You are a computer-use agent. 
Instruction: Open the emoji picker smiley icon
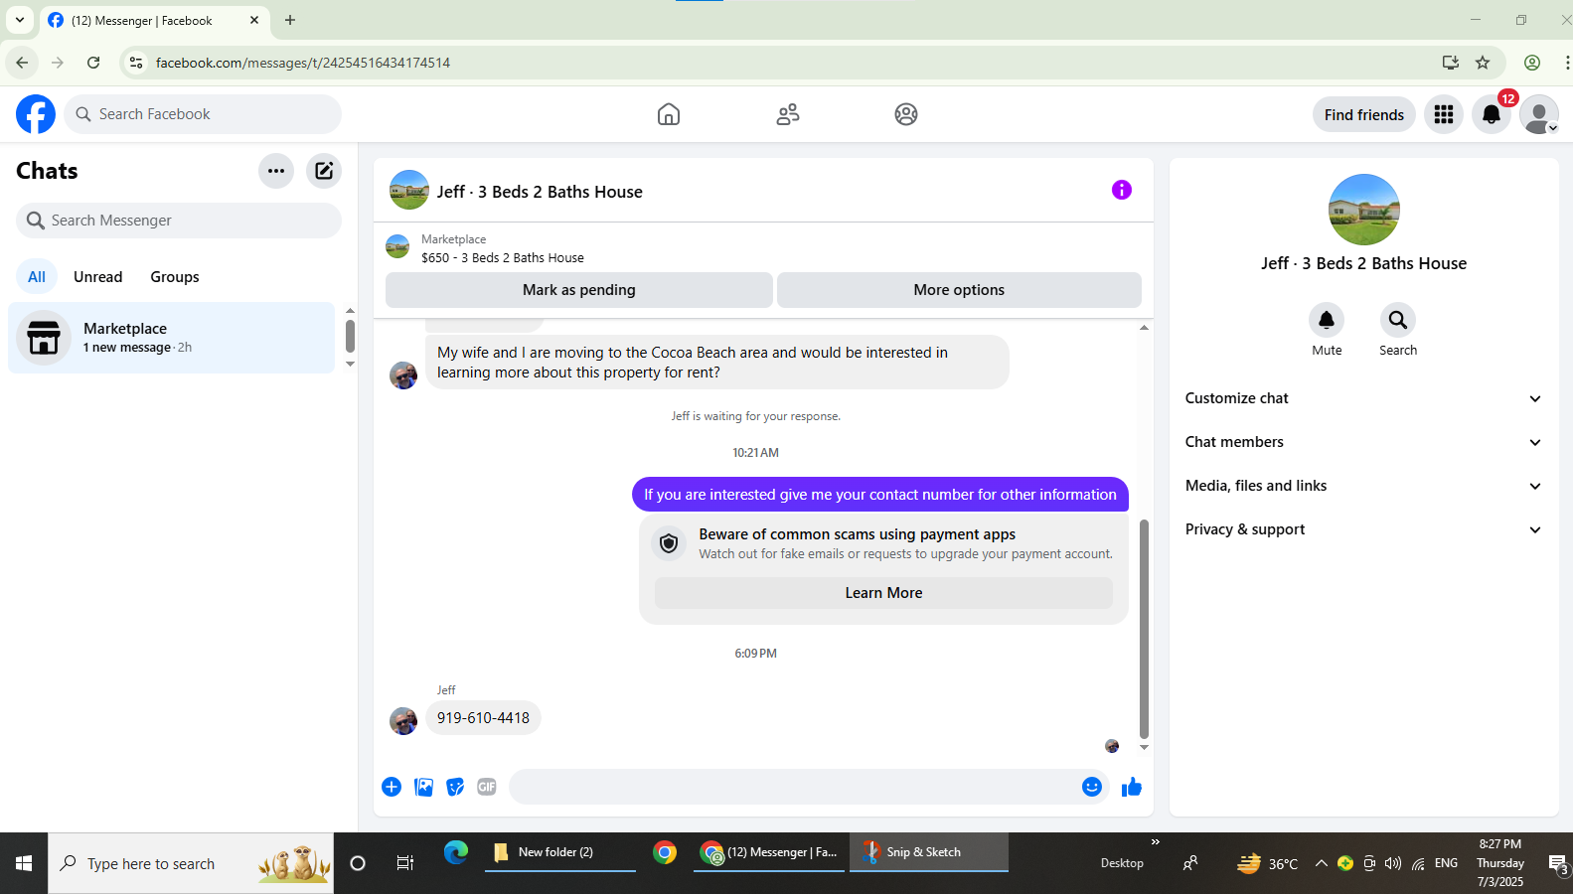coord(1092,787)
